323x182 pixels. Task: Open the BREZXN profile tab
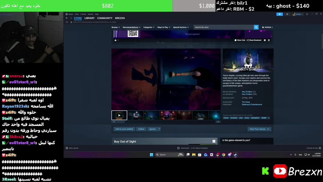120,18
